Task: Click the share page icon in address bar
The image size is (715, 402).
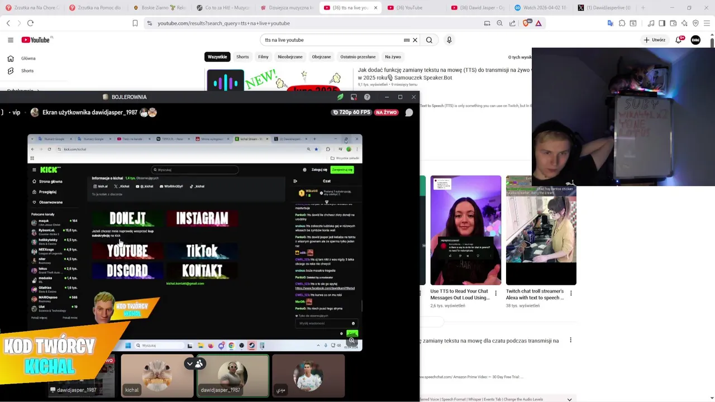Action: pyautogui.click(x=513, y=23)
